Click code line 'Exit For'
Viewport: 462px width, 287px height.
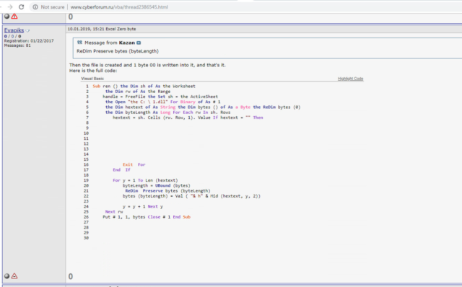pos(134,164)
